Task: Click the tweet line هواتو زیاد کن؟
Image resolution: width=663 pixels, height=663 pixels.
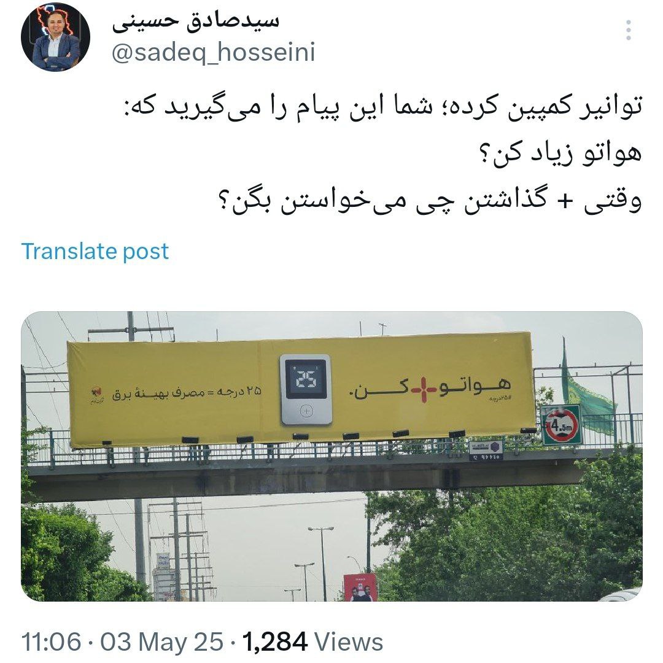Action: (560, 154)
